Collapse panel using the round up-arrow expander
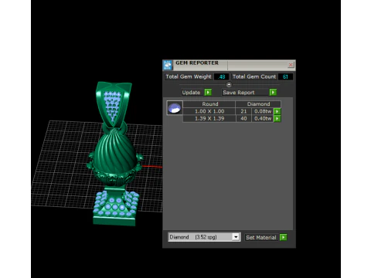Image resolution: width=371 pixels, height=278 pixels. click(x=229, y=84)
